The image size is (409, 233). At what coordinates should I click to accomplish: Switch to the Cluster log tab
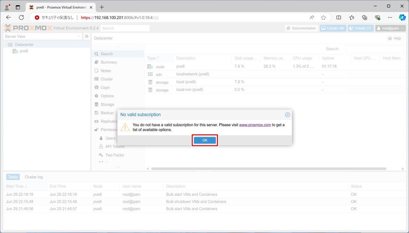[34, 177]
